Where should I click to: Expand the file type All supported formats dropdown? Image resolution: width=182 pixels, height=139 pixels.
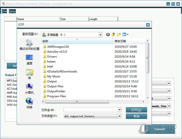pos(120,116)
